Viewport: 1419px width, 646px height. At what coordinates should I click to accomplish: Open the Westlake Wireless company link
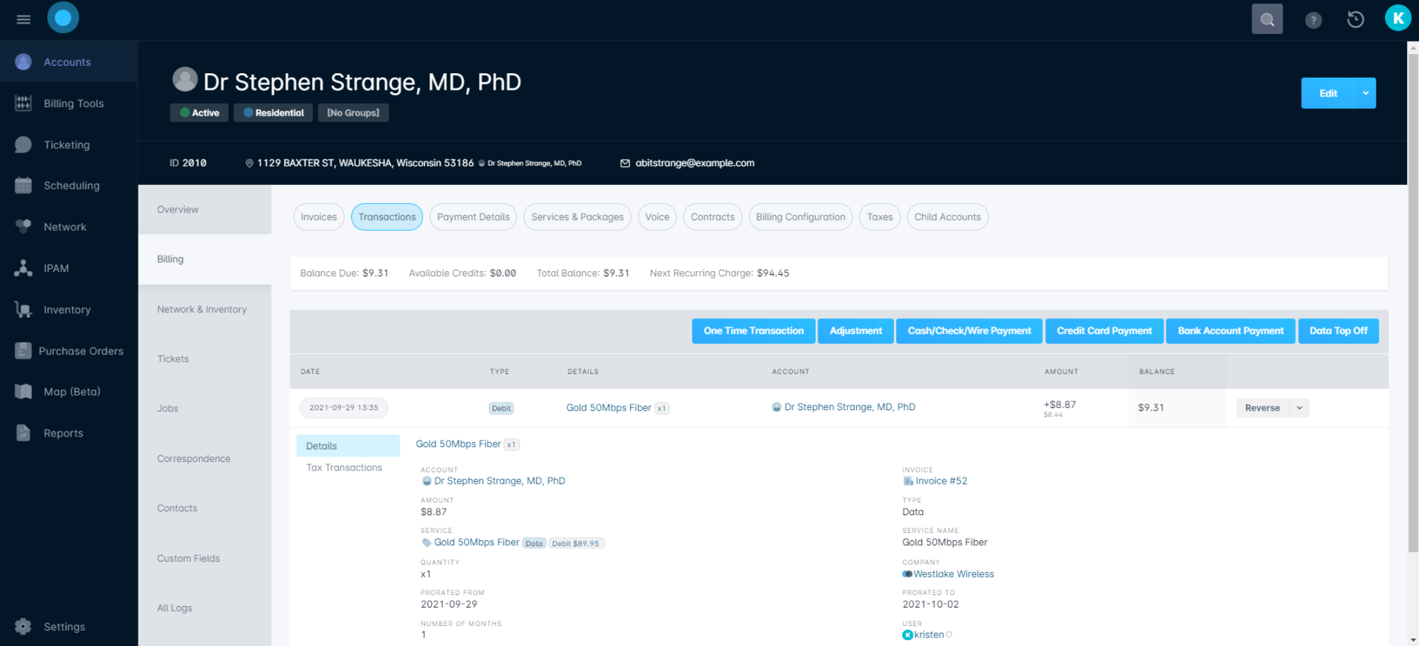pyautogui.click(x=953, y=574)
